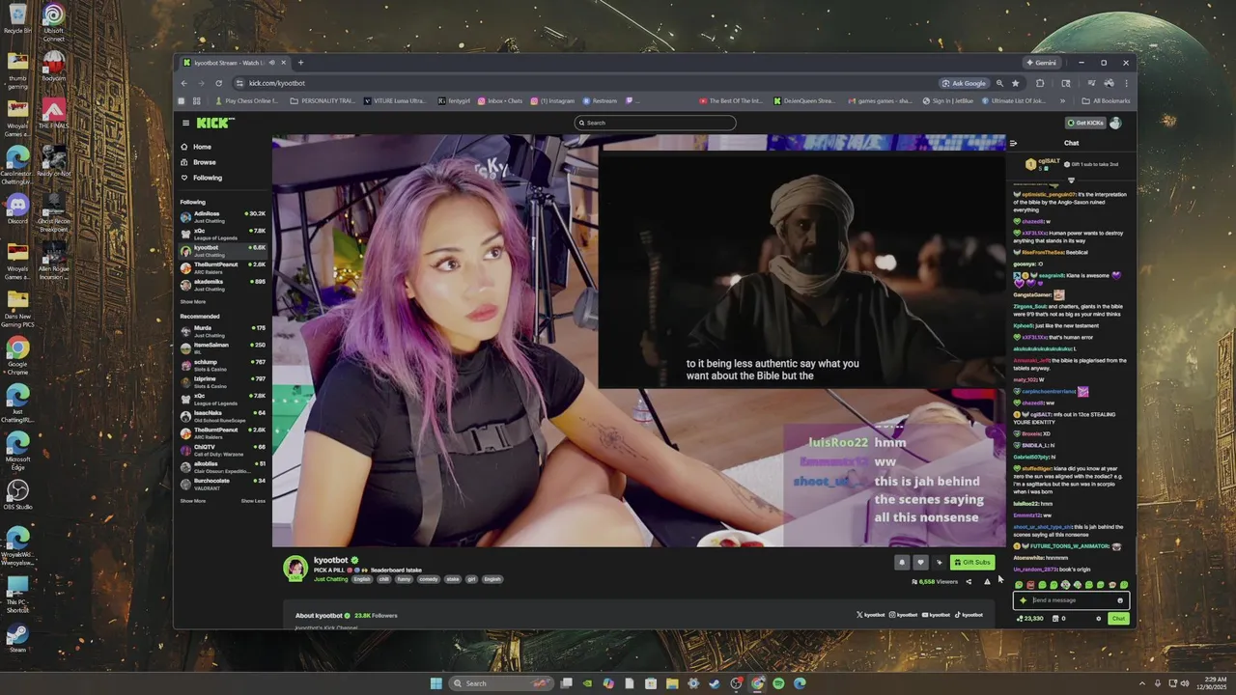Image resolution: width=1236 pixels, height=695 pixels.
Task: Click the green Chat send button
Action: coord(1118,619)
